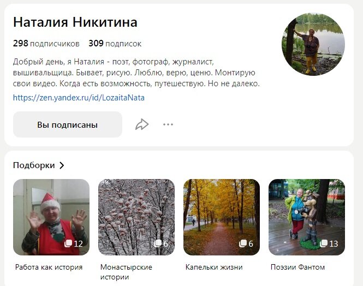This screenshot has width=363, height=286.
Task: Click the Наталия Никитина profile name
Action: [75, 22]
